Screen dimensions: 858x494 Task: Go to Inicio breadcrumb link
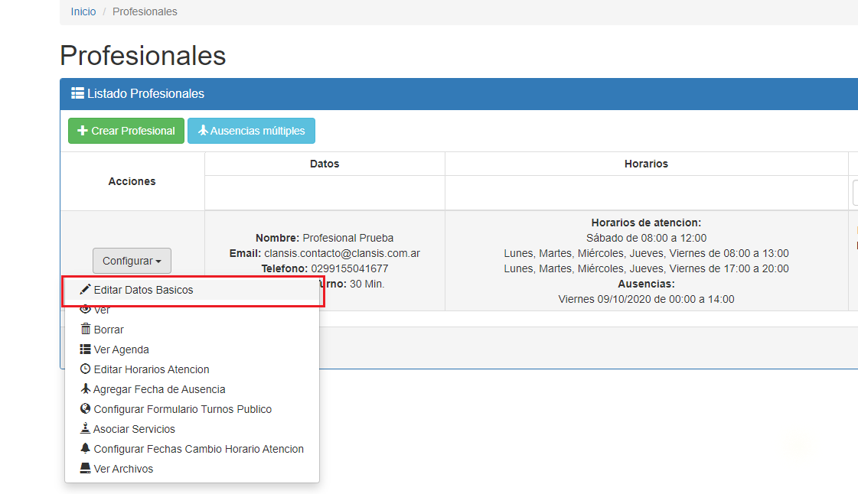click(x=83, y=11)
